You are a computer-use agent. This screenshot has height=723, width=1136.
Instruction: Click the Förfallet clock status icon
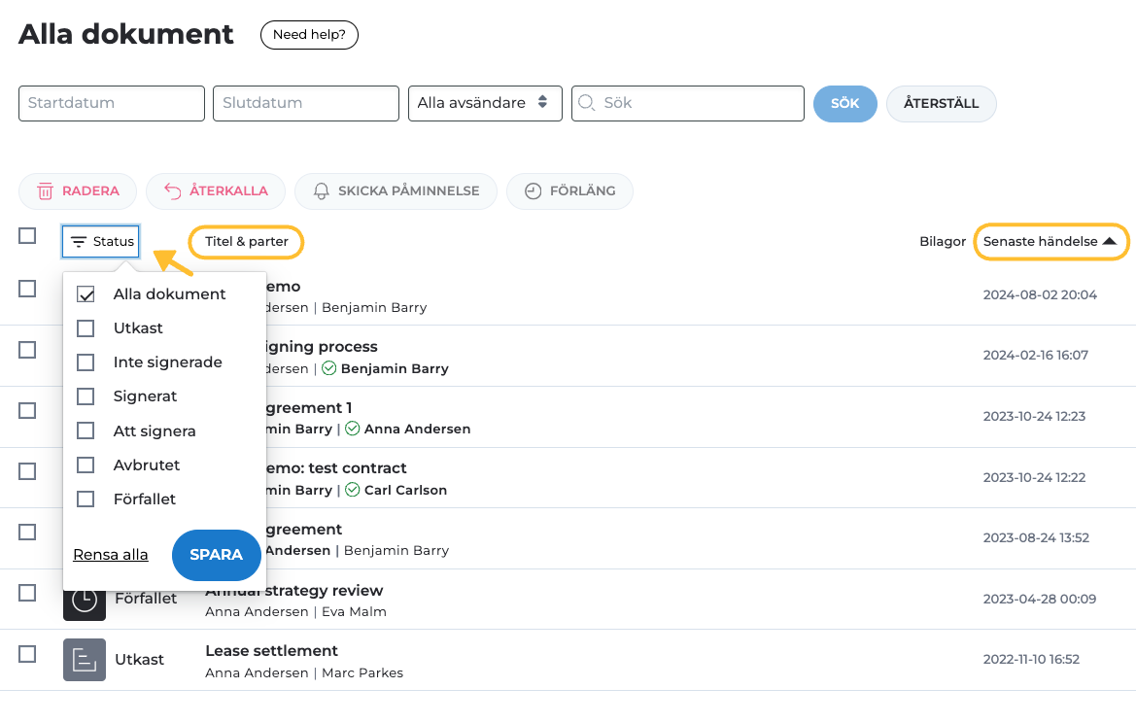point(85,600)
